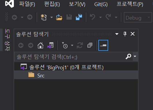The image size is (153, 110).
Task: Toggle auto-hide pin on 솔루션 탐색기
Action: coord(125,34)
